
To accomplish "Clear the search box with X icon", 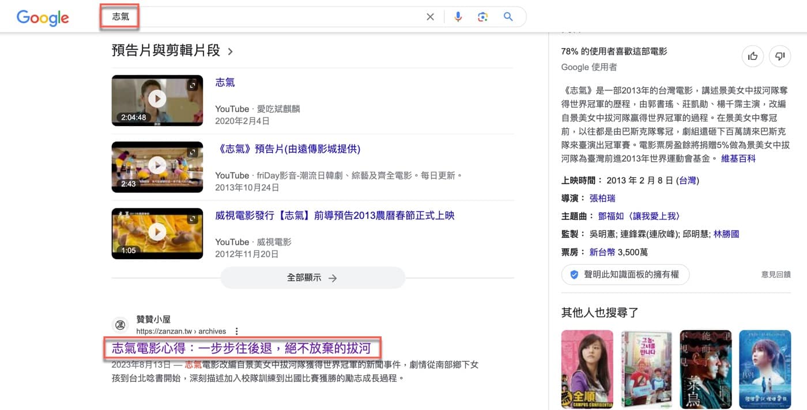I will point(430,17).
